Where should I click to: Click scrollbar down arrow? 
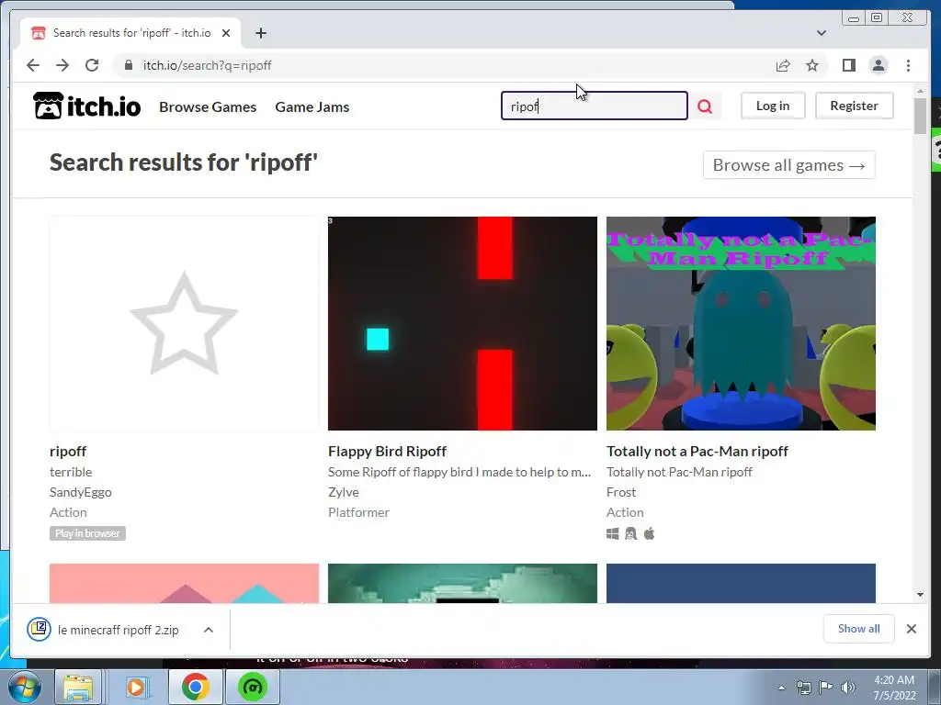coord(920,595)
